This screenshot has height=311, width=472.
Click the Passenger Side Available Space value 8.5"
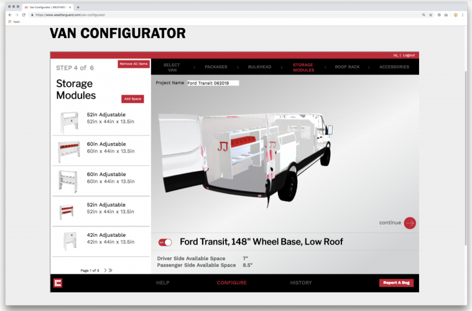tap(248, 265)
